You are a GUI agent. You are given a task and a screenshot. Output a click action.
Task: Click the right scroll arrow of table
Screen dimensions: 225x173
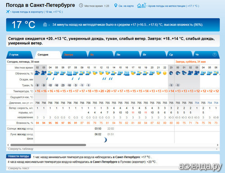(x=217, y=145)
